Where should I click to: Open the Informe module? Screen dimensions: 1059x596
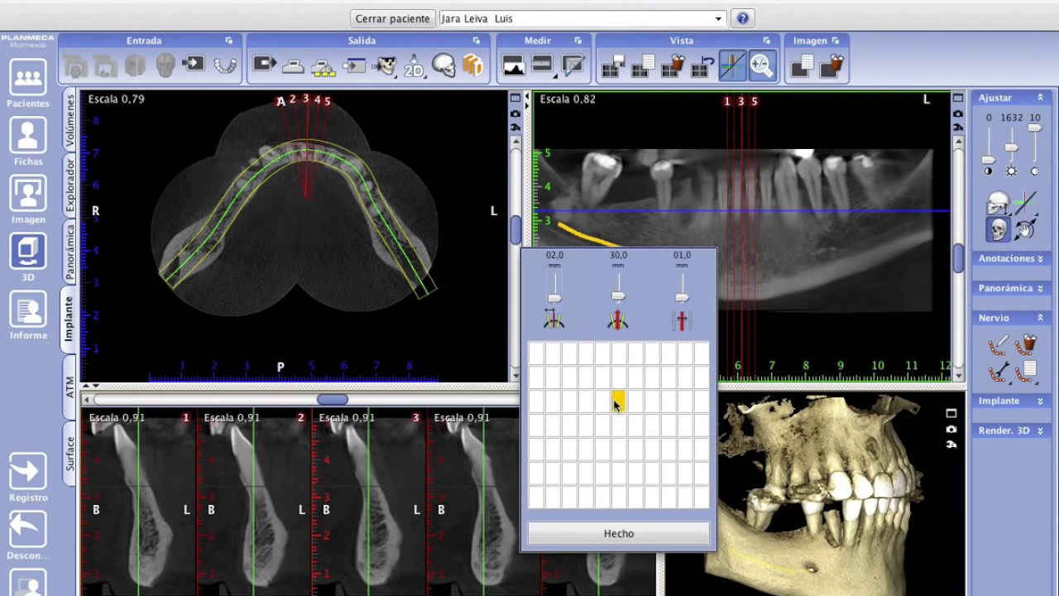pos(27,310)
